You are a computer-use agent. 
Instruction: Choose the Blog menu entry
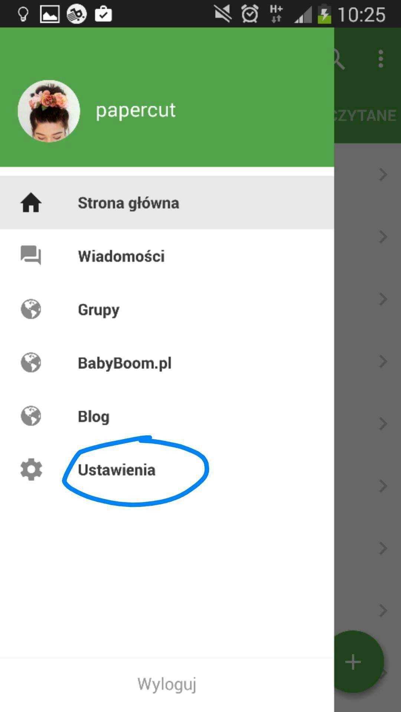point(167,416)
